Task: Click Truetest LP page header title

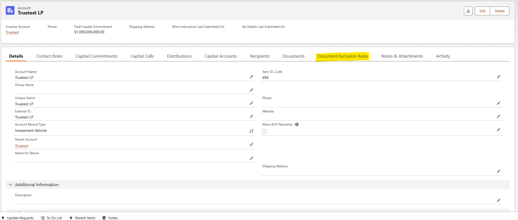Action: pos(31,13)
